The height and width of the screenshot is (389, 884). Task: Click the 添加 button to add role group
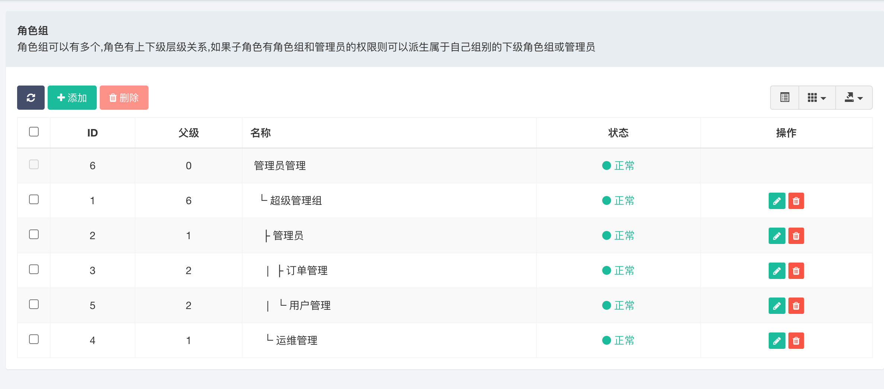click(x=72, y=97)
